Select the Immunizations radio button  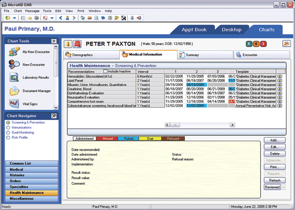(8, 128)
